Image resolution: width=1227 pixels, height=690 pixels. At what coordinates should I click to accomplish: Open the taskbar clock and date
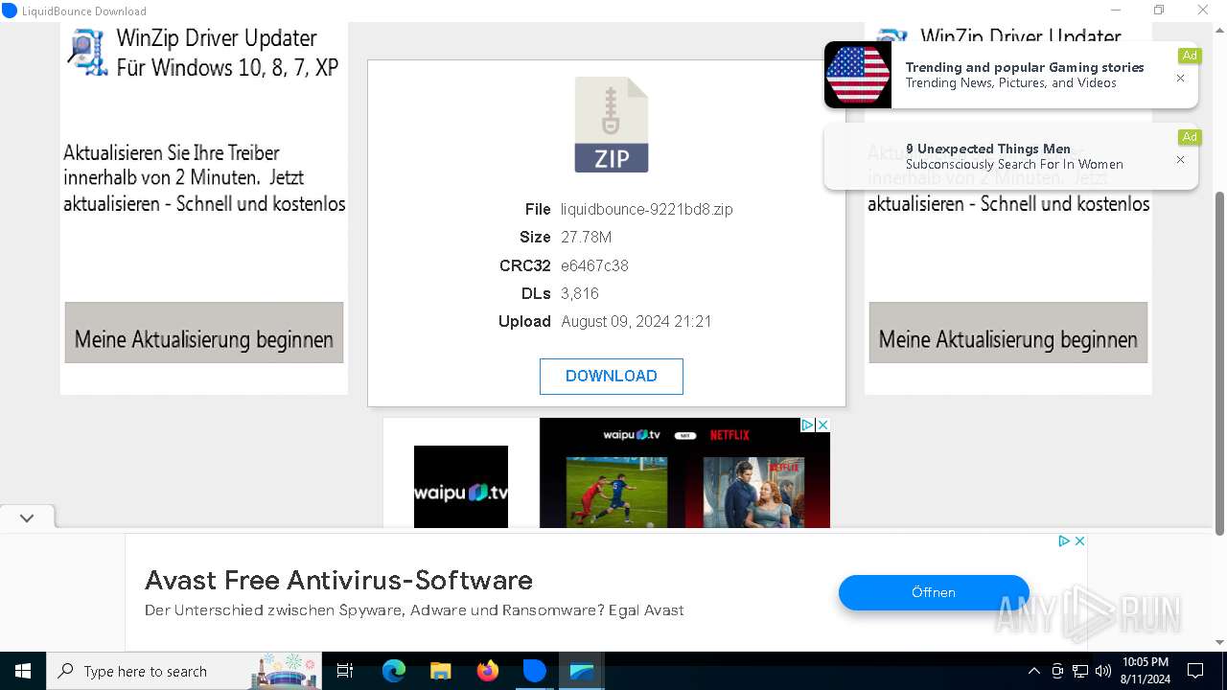(x=1146, y=671)
